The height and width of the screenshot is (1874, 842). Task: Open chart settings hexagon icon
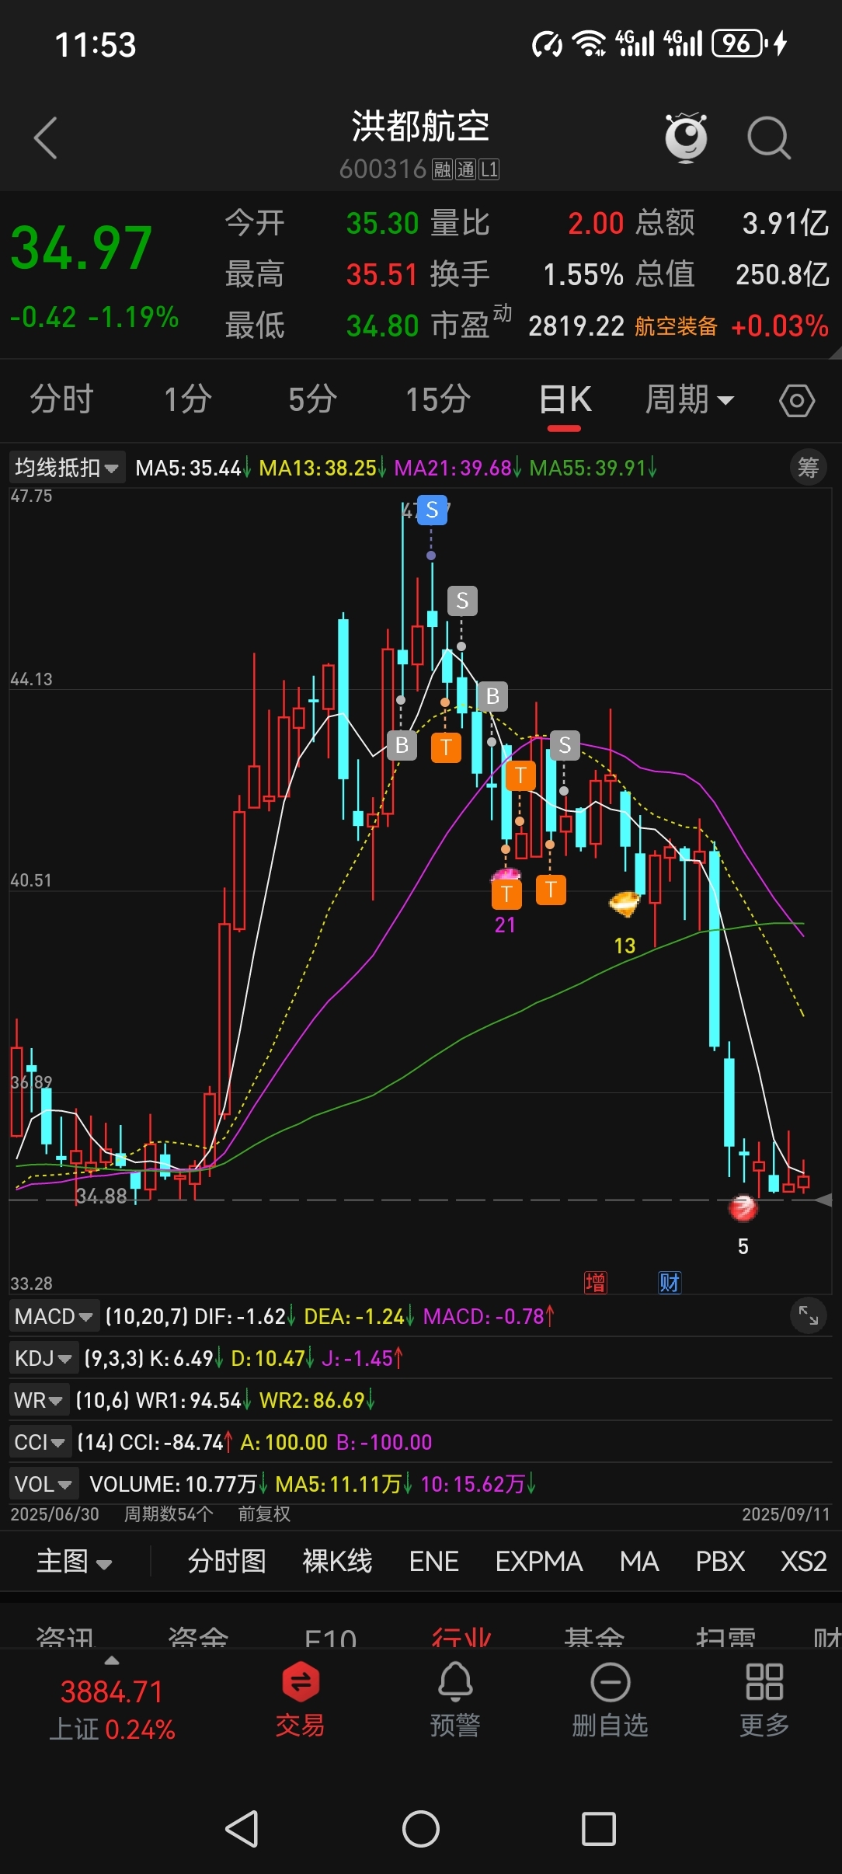point(797,401)
